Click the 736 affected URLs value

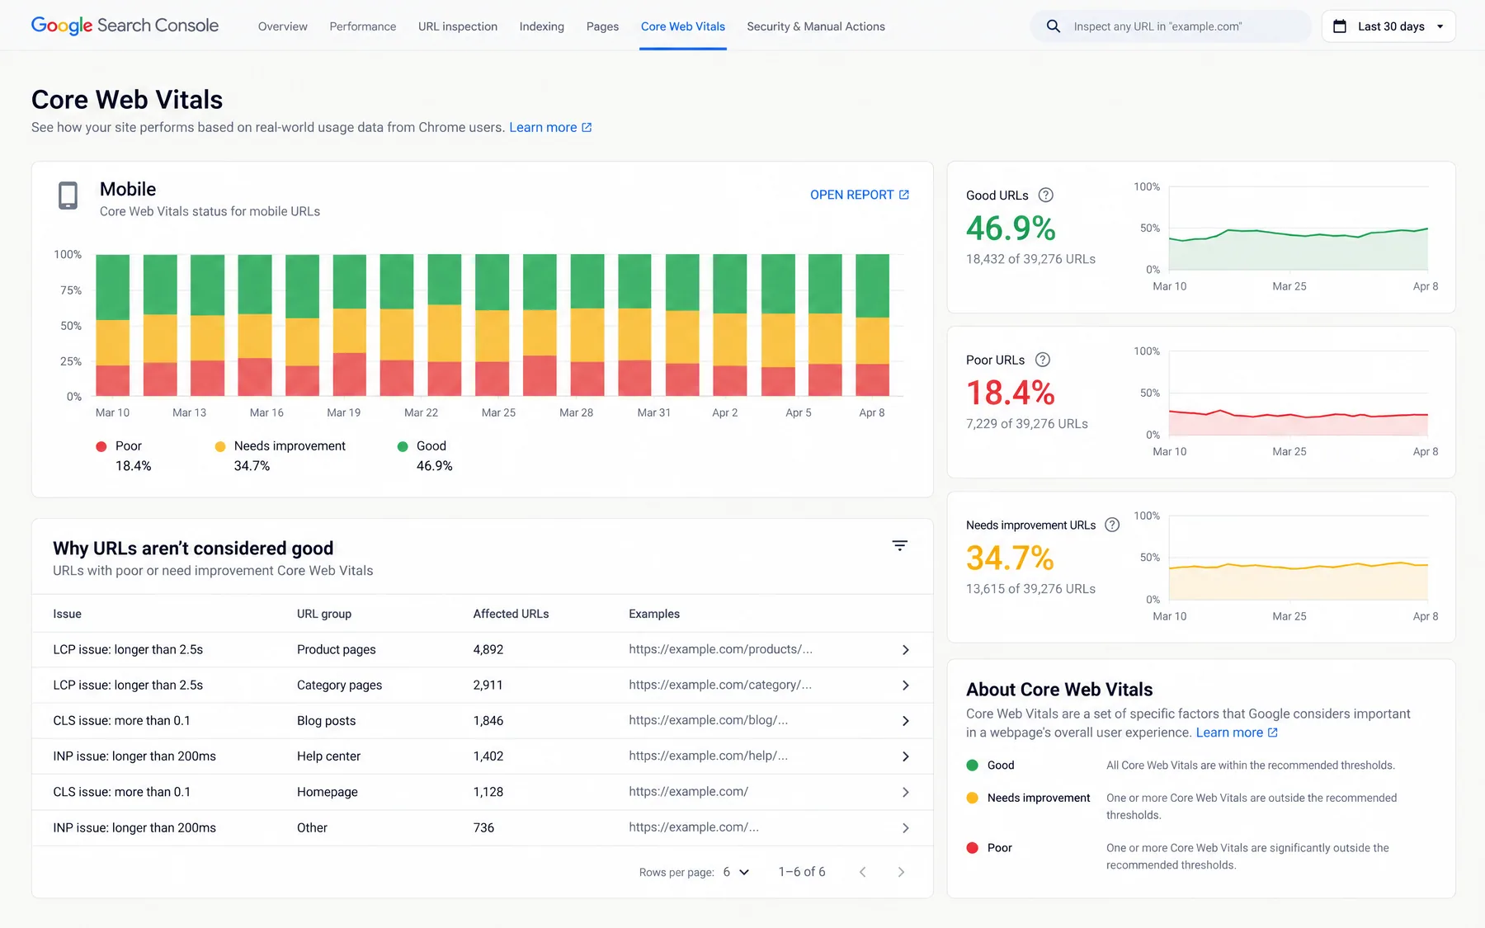(x=483, y=827)
